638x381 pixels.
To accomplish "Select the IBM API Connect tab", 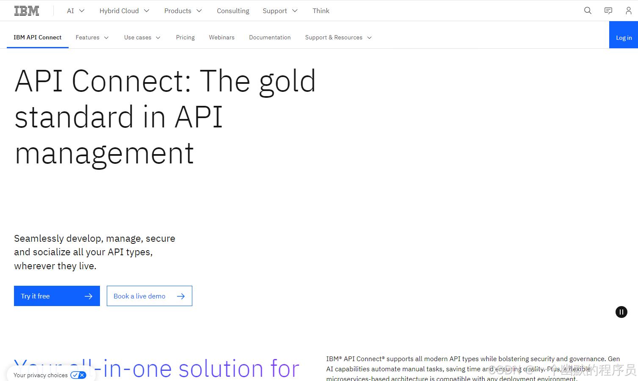I will coord(38,37).
